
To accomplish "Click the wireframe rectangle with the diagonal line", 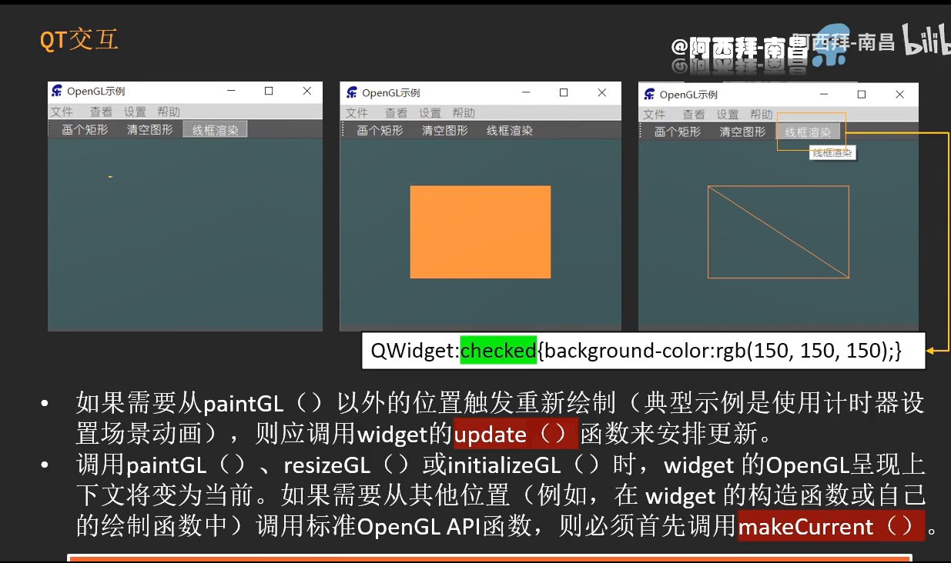I will tap(779, 232).
